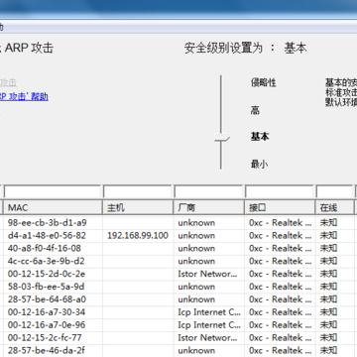Sort by the 主机 column header

tap(138, 207)
